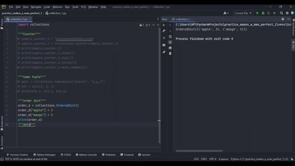
Task: Run the current file with the green play icon
Action: pyautogui.click(x=257, y=13)
